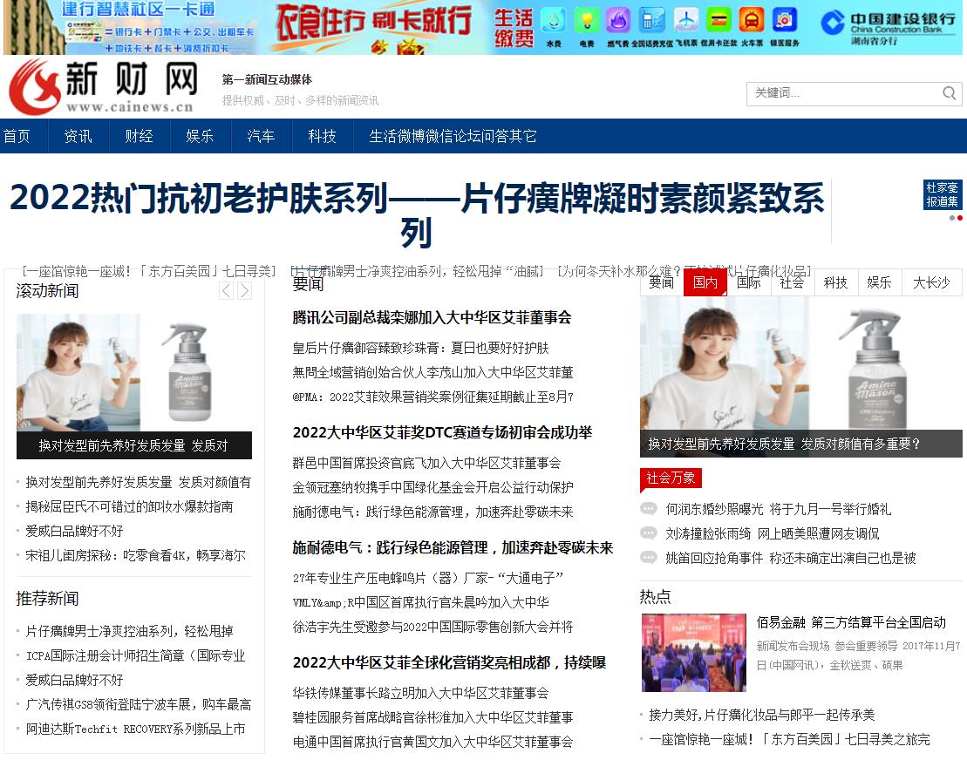The width and height of the screenshot is (967, 760).
Task: Open bold 施耐德电气：践行绿色能源管理 headline
Action: coord(453,548)
